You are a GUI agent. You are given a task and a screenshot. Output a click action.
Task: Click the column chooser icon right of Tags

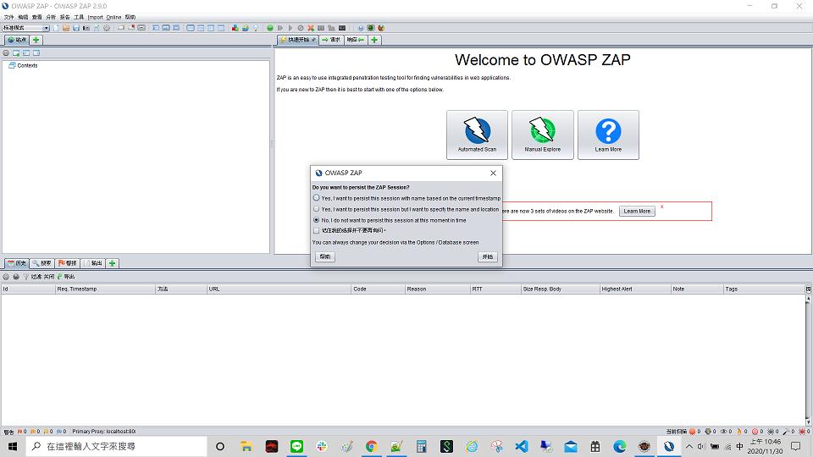tap(808, 289)
